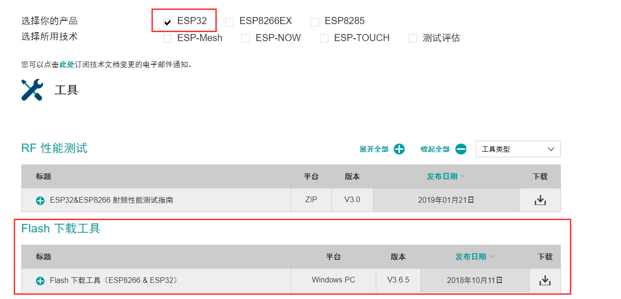The width and height of the screenshot is (621, 299).
Task: Download the Flash 下载工具 for Windows PC
Action: pos(545,280)
